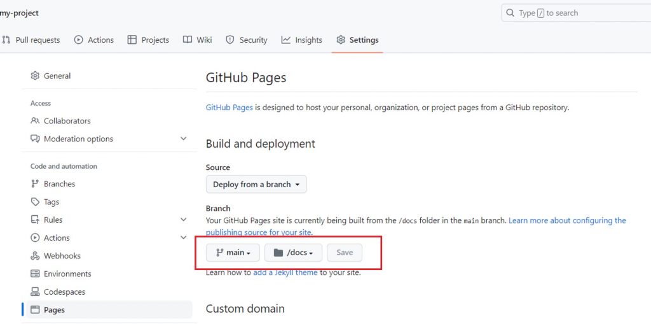
Task: Click the Access section label
Action: click(x=41, y=103)
